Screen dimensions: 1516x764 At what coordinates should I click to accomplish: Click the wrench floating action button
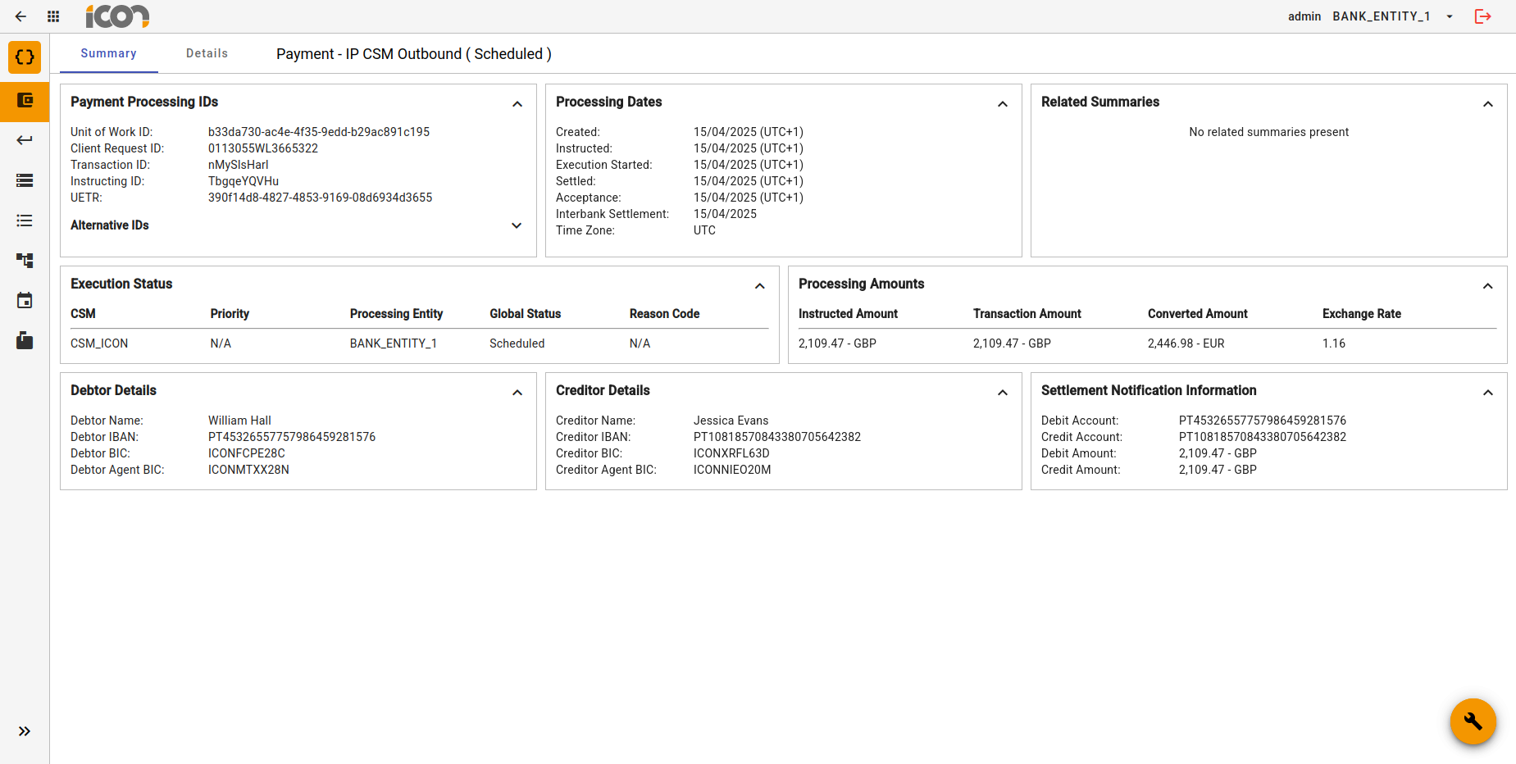(x=1473, y=721)
